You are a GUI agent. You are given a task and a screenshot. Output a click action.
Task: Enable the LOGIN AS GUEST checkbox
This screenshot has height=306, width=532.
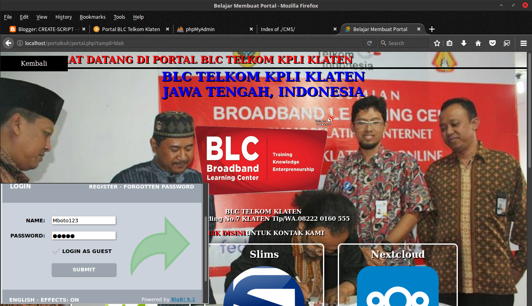tap(56, 251)
